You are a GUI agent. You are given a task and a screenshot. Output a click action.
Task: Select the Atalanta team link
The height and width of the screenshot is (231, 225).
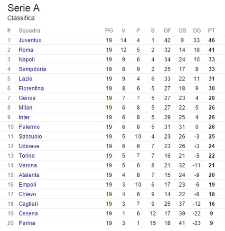tap(29, 175)
